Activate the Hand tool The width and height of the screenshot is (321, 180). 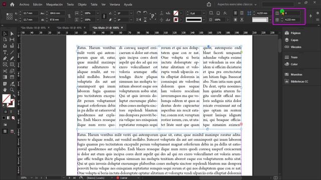[5, 90]
